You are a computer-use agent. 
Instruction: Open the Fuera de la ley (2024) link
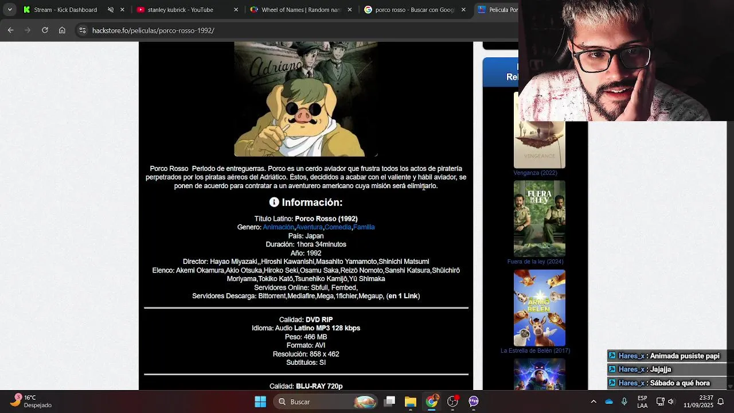(x=535, y=262)
